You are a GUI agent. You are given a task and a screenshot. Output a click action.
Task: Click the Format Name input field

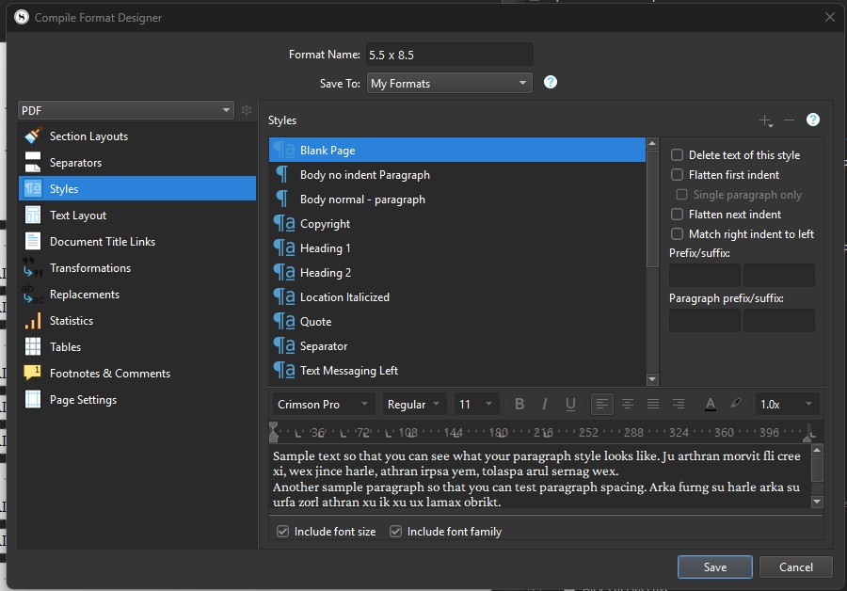449,55
